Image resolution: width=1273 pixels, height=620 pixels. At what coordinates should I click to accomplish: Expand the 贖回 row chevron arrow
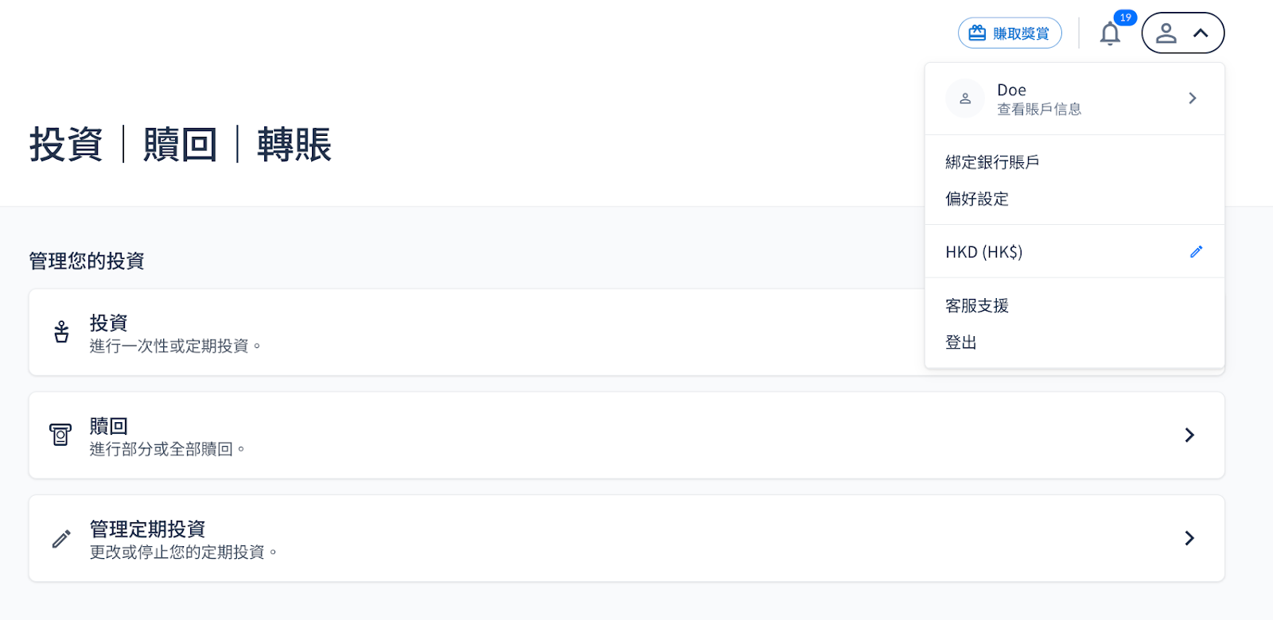click(1189, 435)
